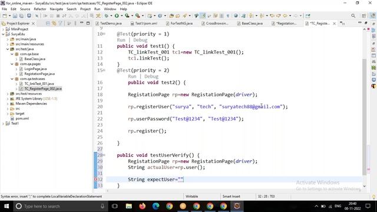Open the Navigate menu
377x212 pixels.
(57, 9)
